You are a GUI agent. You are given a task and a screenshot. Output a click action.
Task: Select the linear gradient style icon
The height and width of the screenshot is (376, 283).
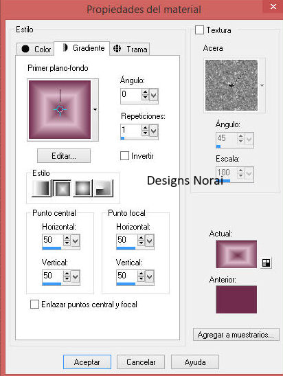pyautogui.click(x=41, y=188)
